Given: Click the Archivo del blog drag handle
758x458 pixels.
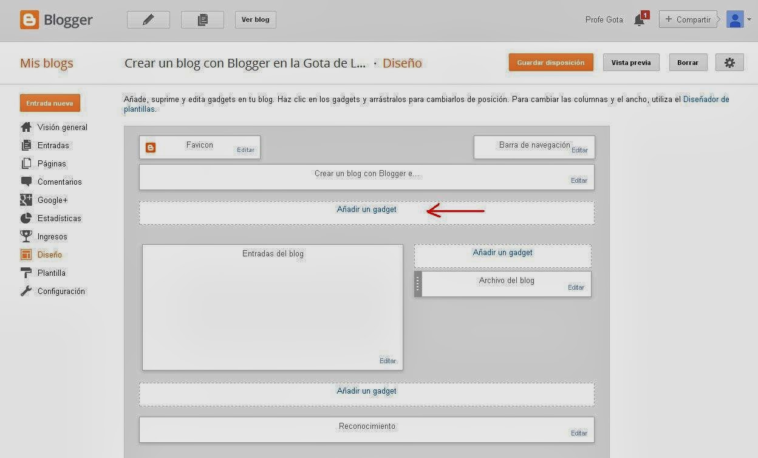Looking at the screenshot, I should [418, 284].
